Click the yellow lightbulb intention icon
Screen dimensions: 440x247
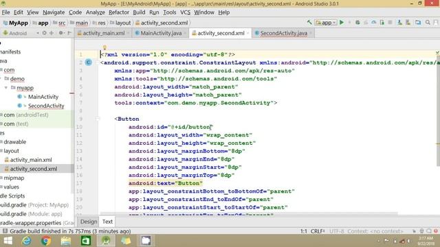[x=104, y=47]
